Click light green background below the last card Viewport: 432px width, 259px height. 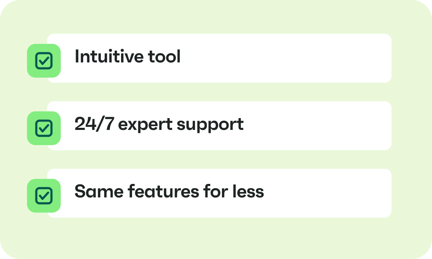pyautogui.click(x=216, y=238)
